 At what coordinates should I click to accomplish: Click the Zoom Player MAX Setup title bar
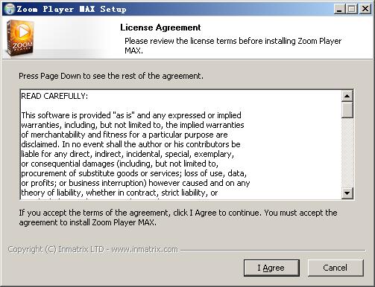[x=169, y=9]
